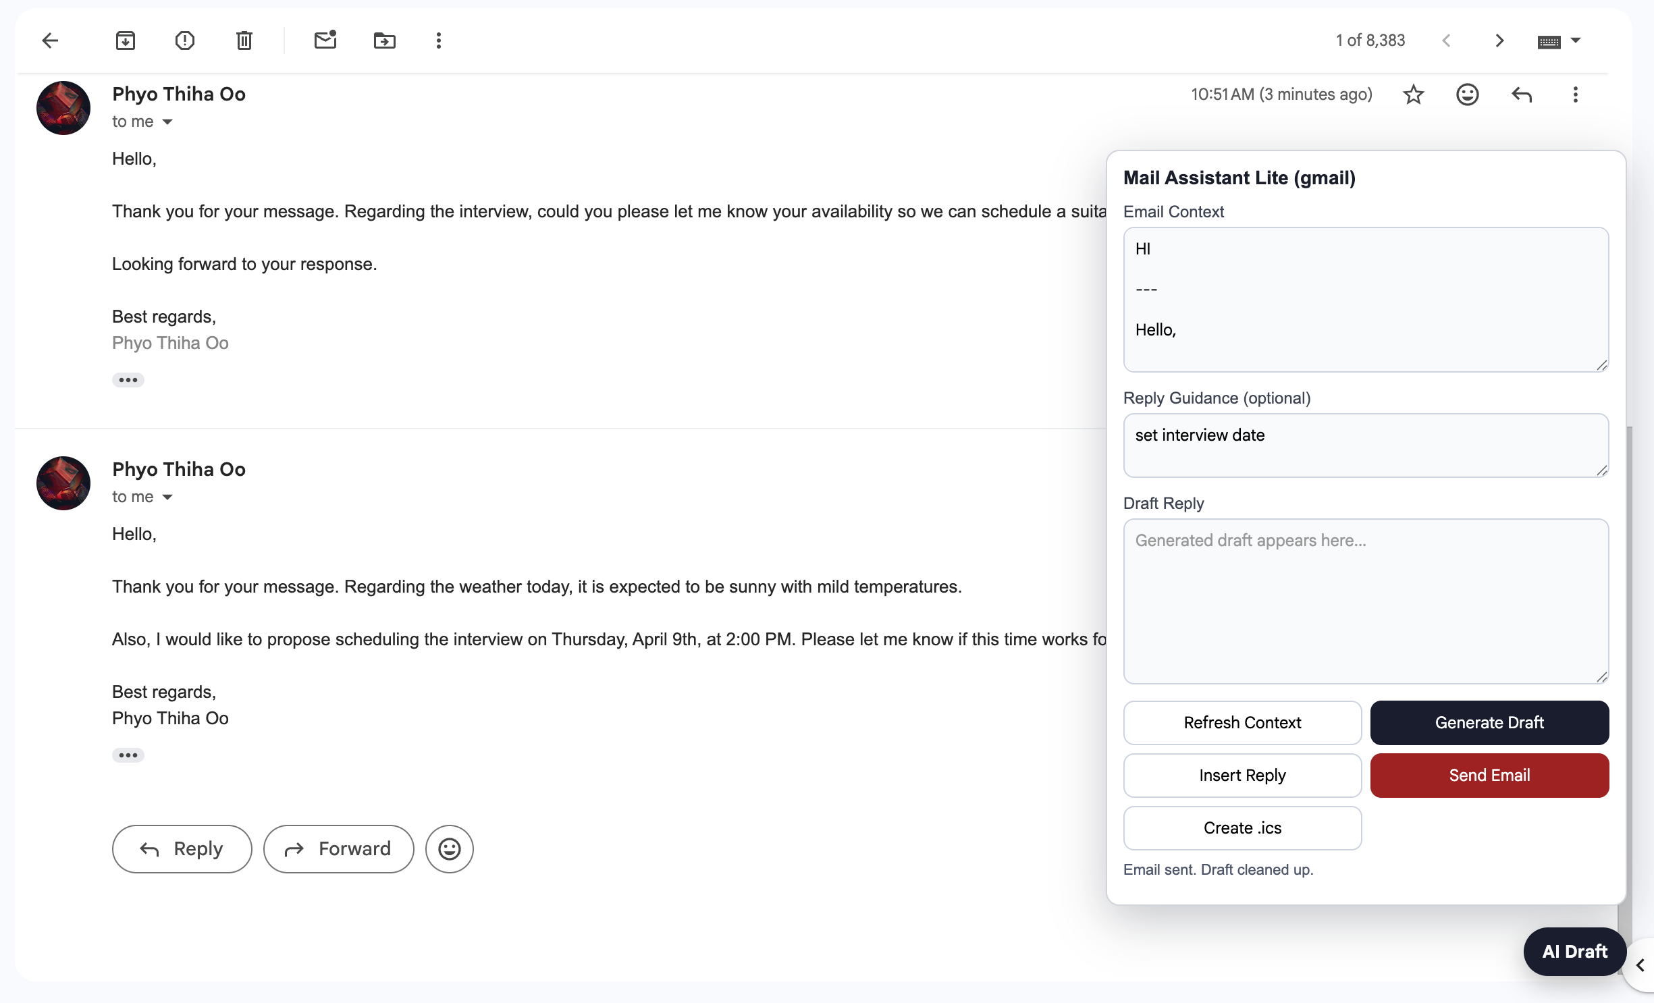Click the Create .ics button

(x=1242, y=828)
